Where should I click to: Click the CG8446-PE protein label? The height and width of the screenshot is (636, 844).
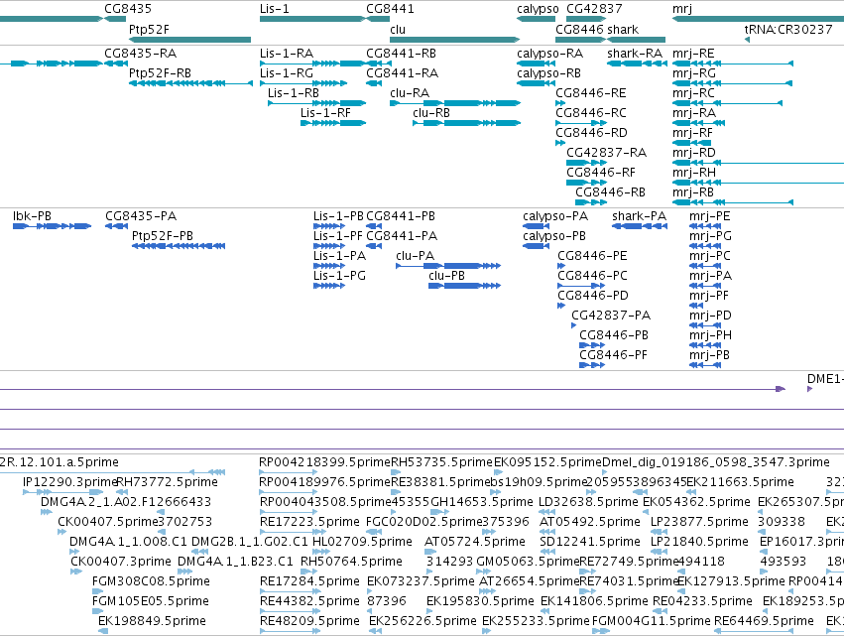click(x=593, y=256)
